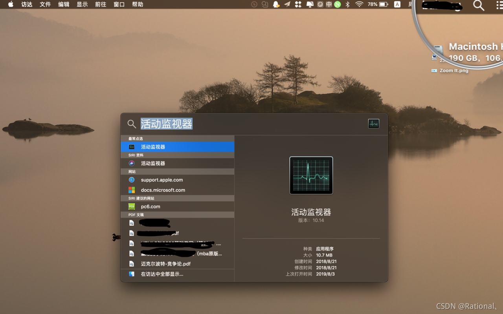
Task: Open the 窗口 menu
Action: [x=119, y=4]
